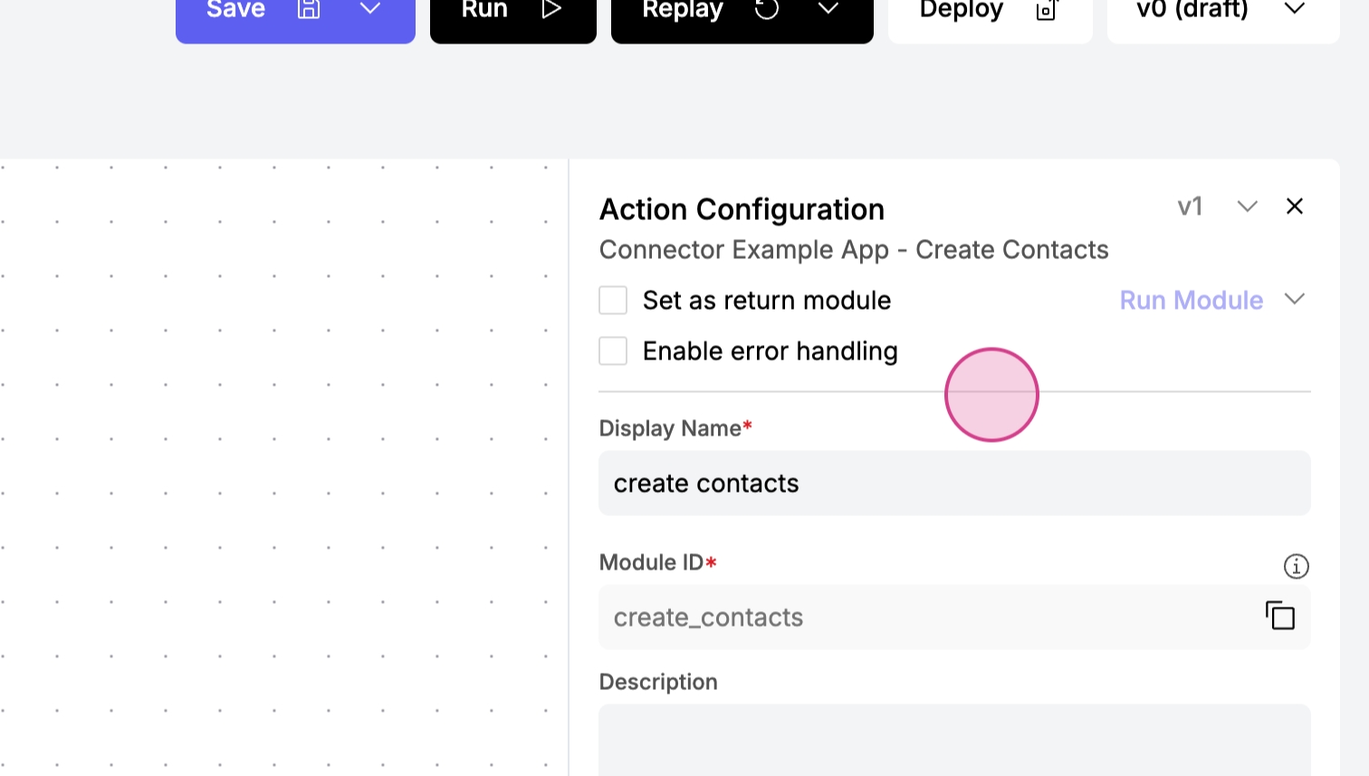Show Module ID info tooltip icon

coord(1296,566)
